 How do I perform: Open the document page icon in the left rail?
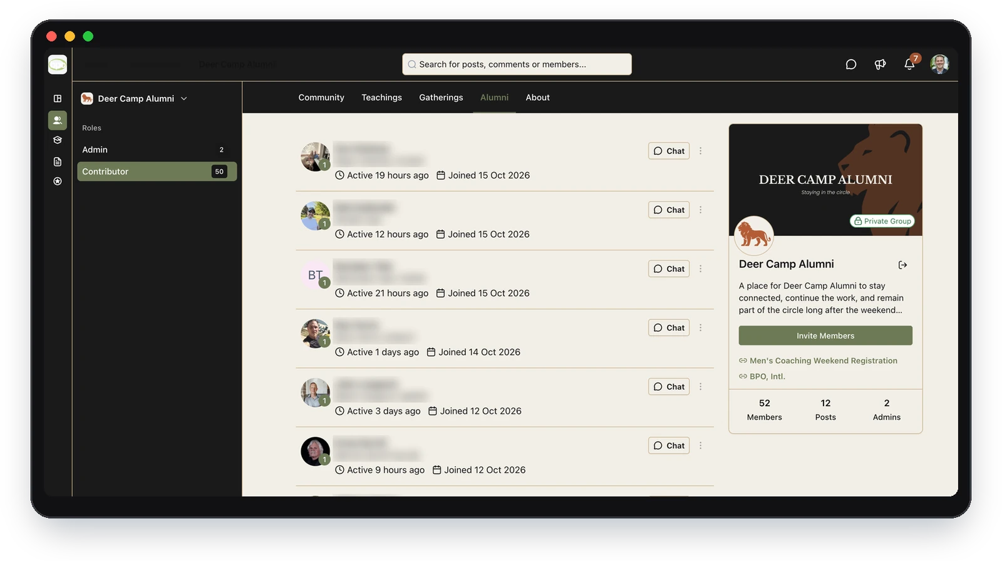click(58, 162)
